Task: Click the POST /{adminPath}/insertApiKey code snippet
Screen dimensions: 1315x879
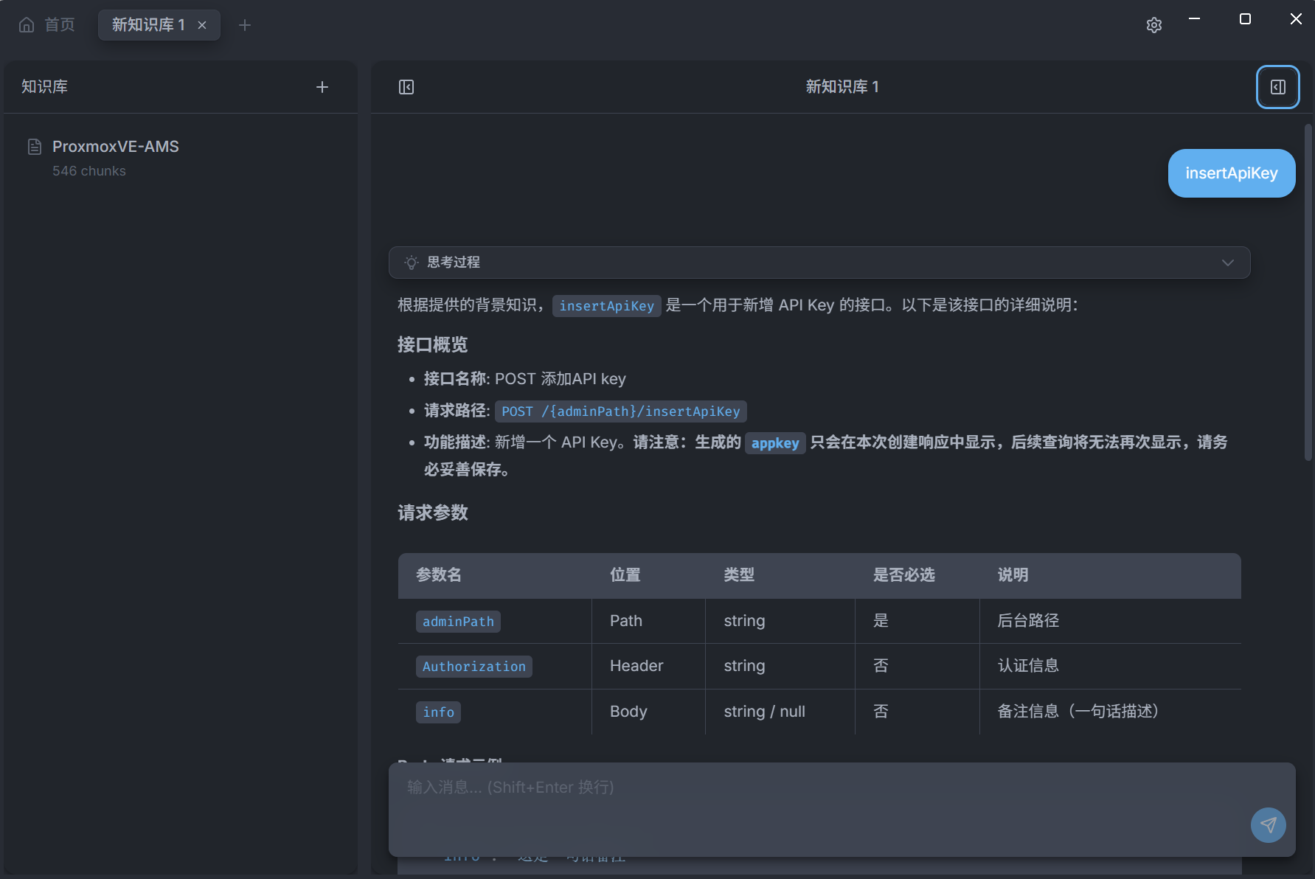Action: [620, 411]
